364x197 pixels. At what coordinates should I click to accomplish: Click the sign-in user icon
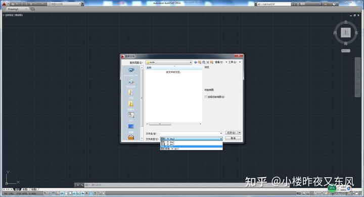pos(299,4)
